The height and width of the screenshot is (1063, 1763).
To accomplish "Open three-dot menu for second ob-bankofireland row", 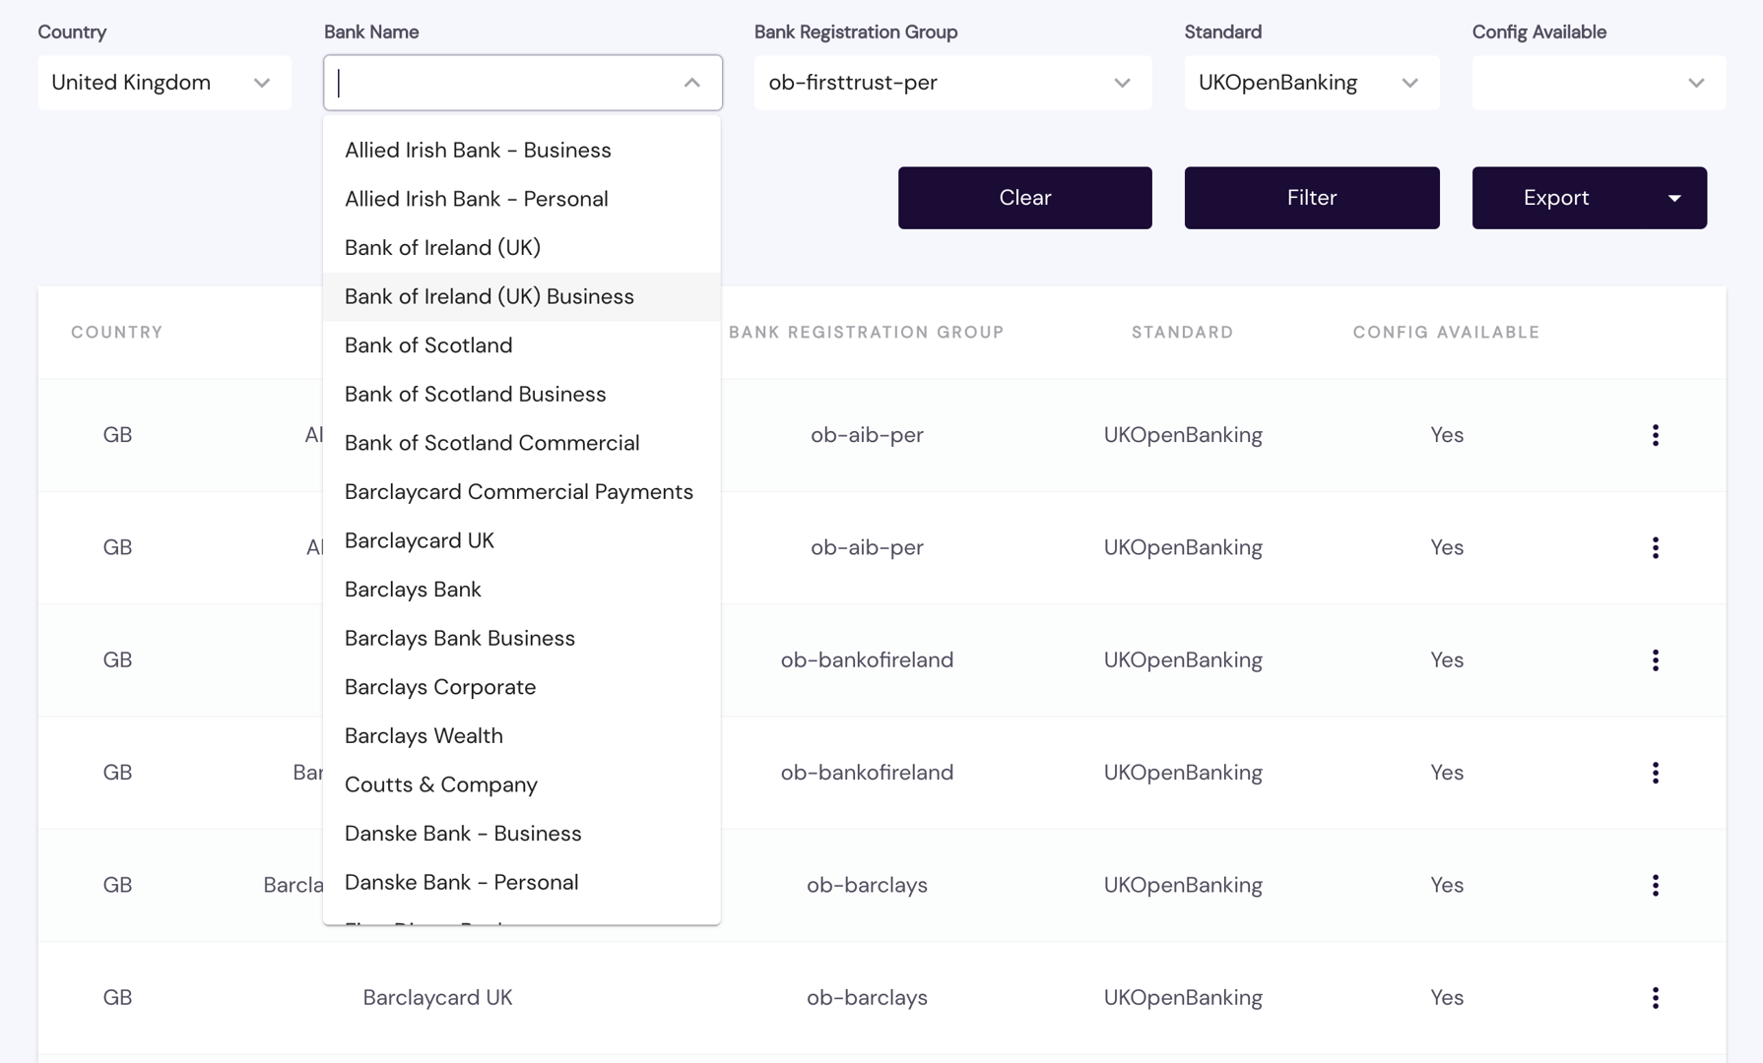I will (x=1655, y=773).
